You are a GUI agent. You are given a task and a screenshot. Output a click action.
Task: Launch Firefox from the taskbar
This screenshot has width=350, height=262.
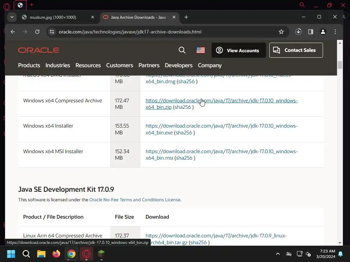click(x=56, y=254)
